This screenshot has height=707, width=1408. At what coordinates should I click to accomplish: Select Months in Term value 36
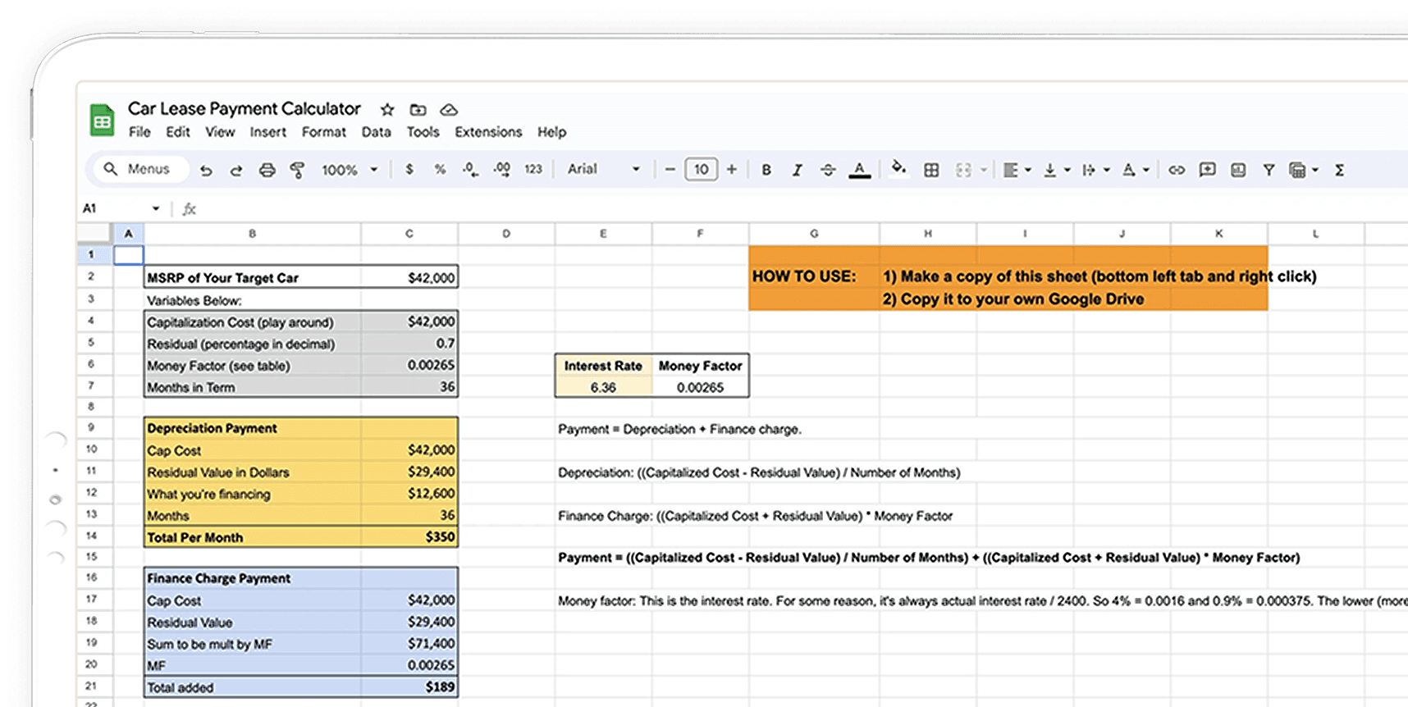[x=409, y=386]
